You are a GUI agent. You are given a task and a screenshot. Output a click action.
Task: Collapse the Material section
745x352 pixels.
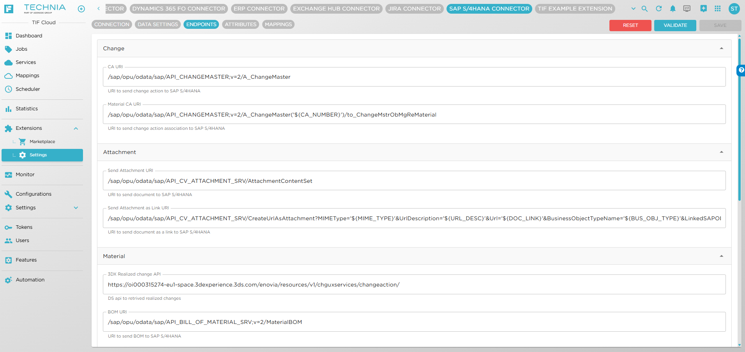tap(721, 256)
